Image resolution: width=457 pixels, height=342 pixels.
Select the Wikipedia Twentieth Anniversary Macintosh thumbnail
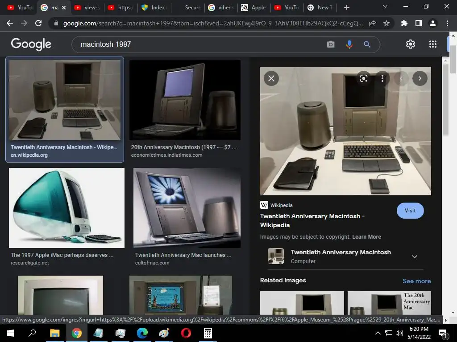[x=64, y=100]
